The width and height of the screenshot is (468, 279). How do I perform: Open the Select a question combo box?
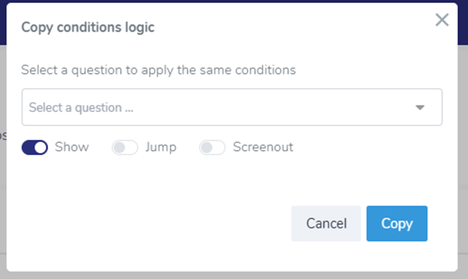(232, 108)
